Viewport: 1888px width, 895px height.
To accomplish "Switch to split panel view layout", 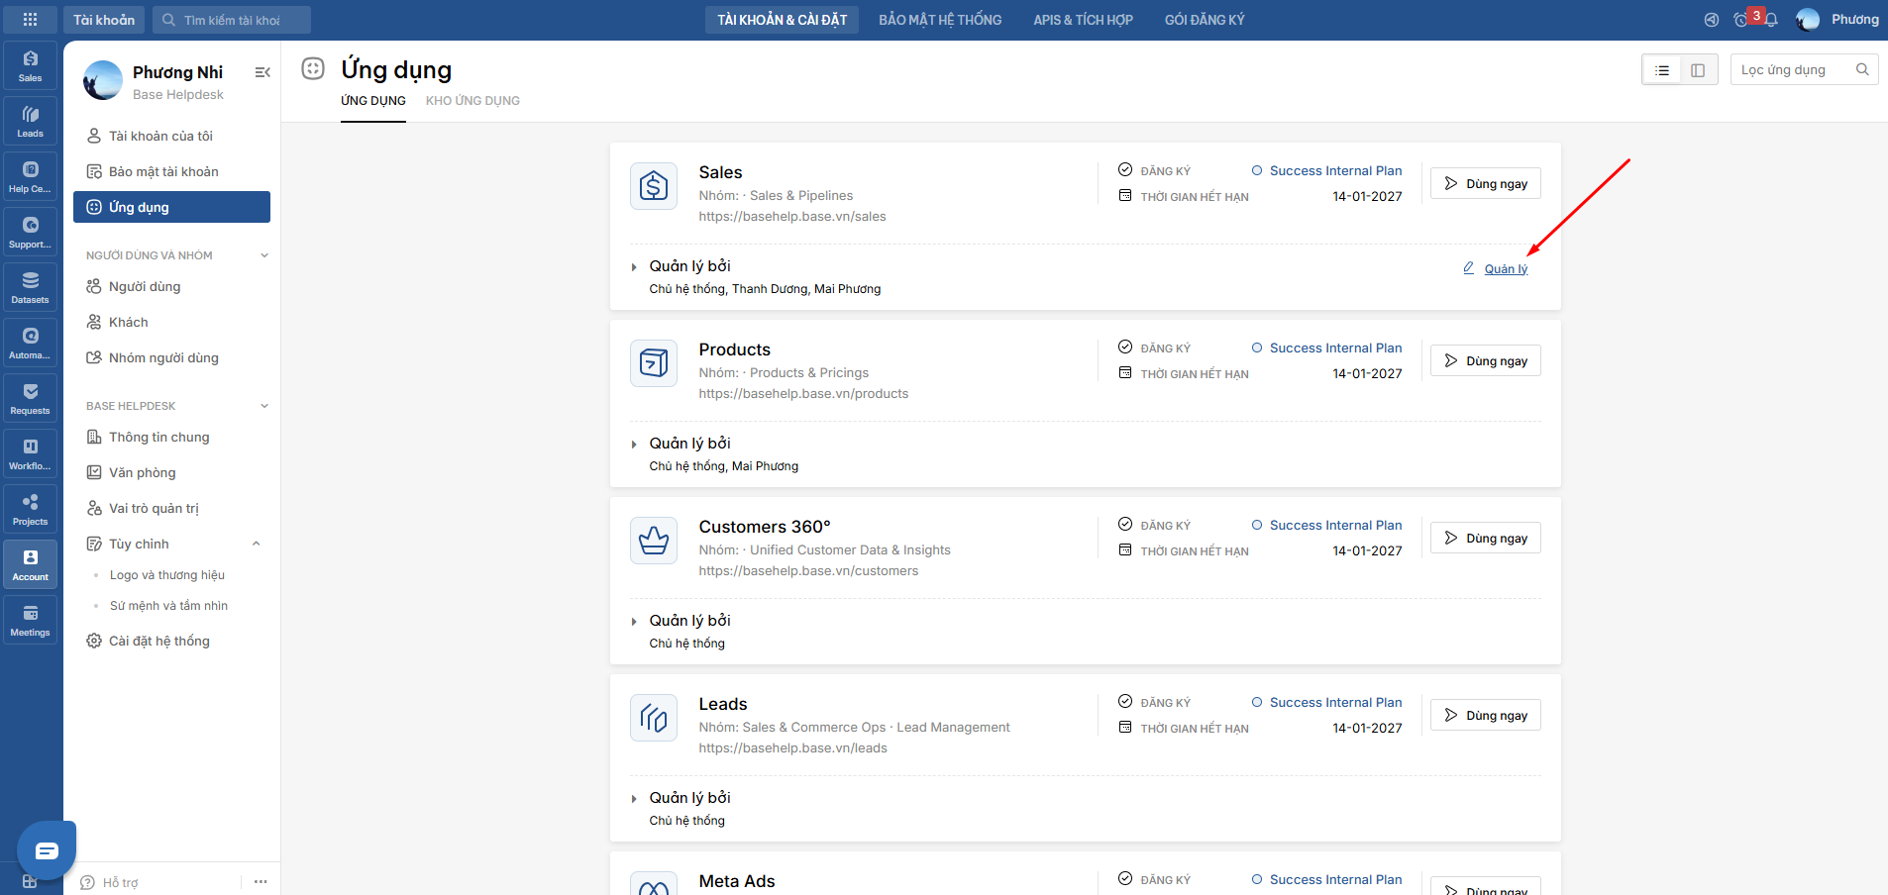I will [1698, 70].
